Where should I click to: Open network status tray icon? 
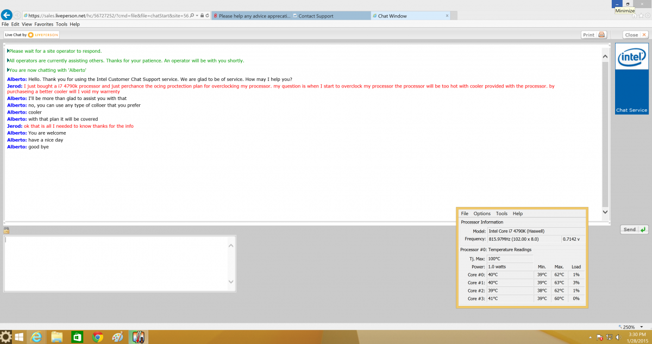tap(609, 337)
